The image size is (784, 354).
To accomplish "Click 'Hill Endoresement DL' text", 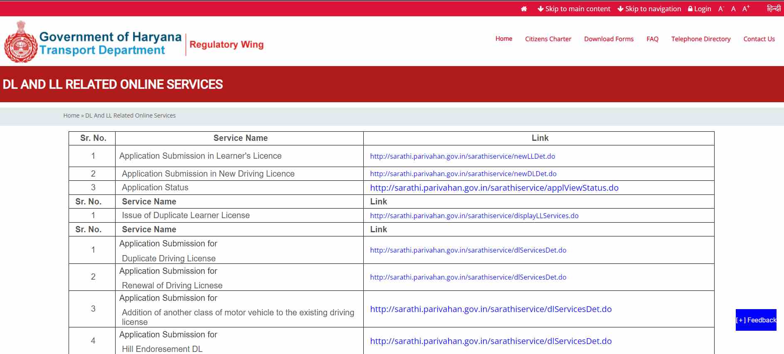I will pos(162,349).
